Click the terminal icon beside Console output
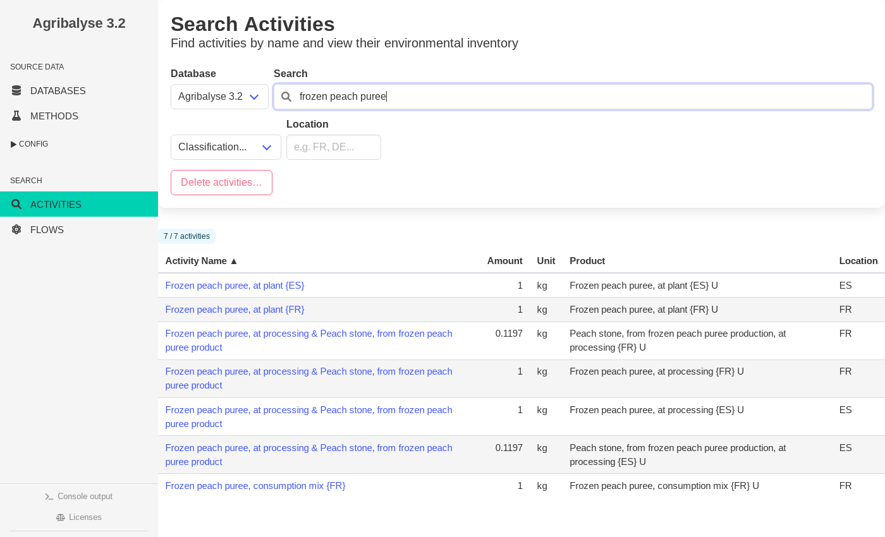This screenshot has height=537, width=885. point(49,497)
